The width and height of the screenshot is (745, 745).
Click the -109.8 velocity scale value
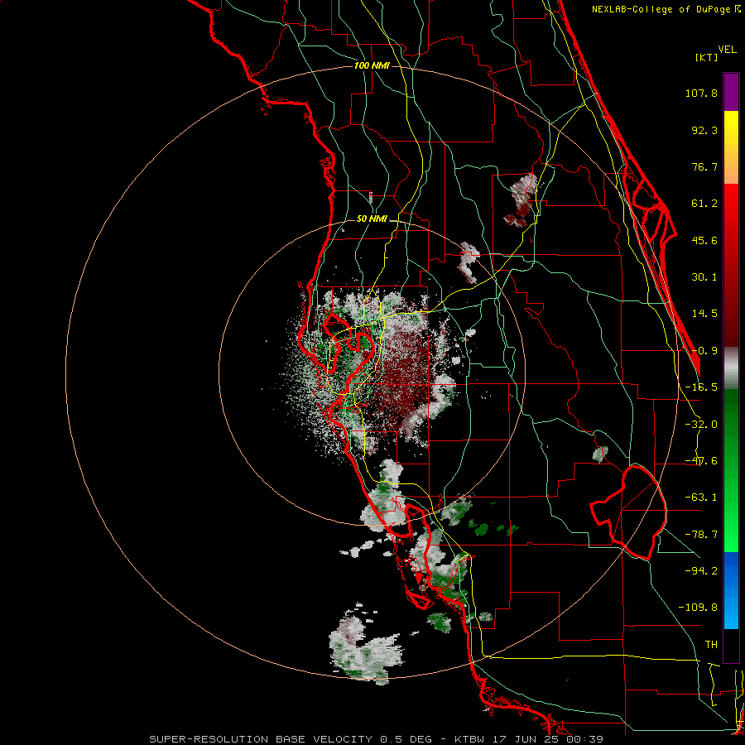point(698,608)
